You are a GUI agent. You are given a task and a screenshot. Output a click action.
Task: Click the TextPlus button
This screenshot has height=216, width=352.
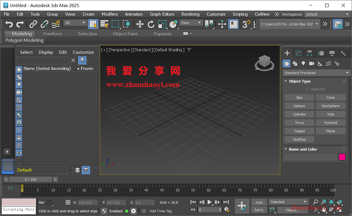pos(299,139)
